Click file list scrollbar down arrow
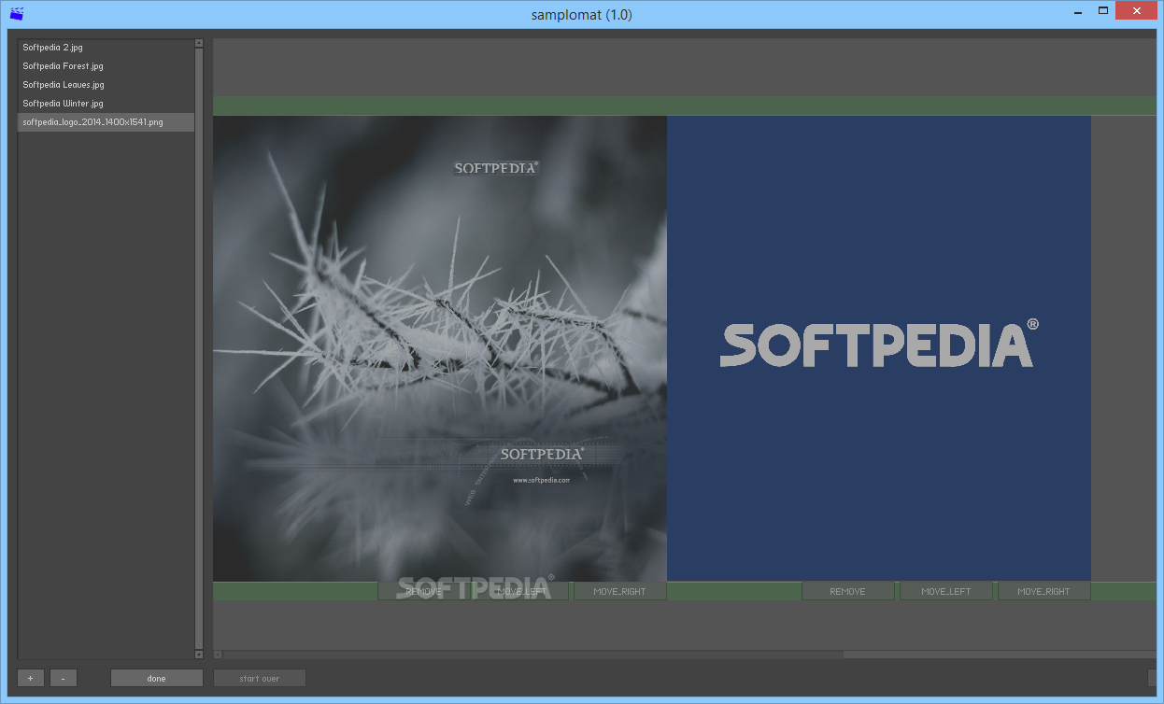 [199, 655]
